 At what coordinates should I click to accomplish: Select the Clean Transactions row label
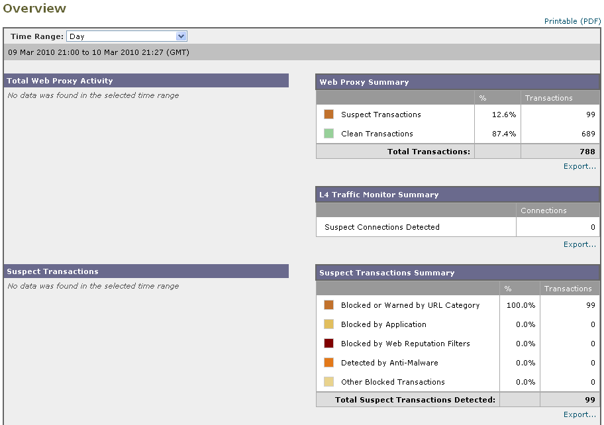click(x=377, y=134)
